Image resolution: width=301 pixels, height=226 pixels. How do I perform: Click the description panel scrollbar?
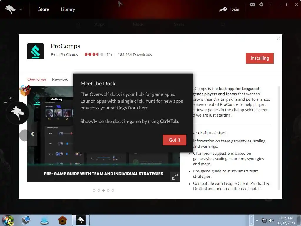(x=279, y=138)
